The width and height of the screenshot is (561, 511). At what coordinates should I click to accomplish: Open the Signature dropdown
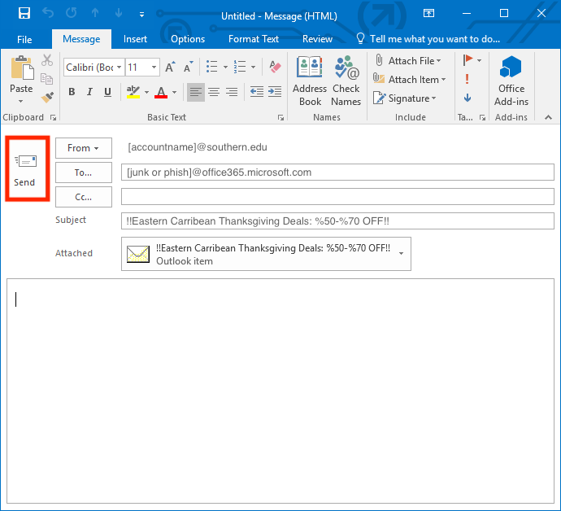(x=405, y=98)
